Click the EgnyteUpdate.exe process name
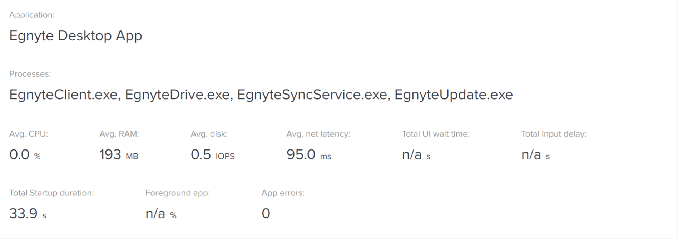Viewport: 678px width, 239px height. point(454,95)
